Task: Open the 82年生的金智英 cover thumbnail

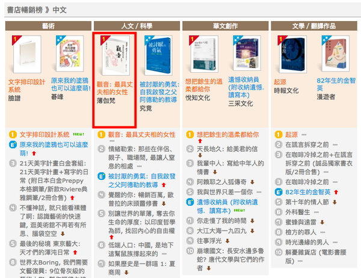Action: (336, 54)
